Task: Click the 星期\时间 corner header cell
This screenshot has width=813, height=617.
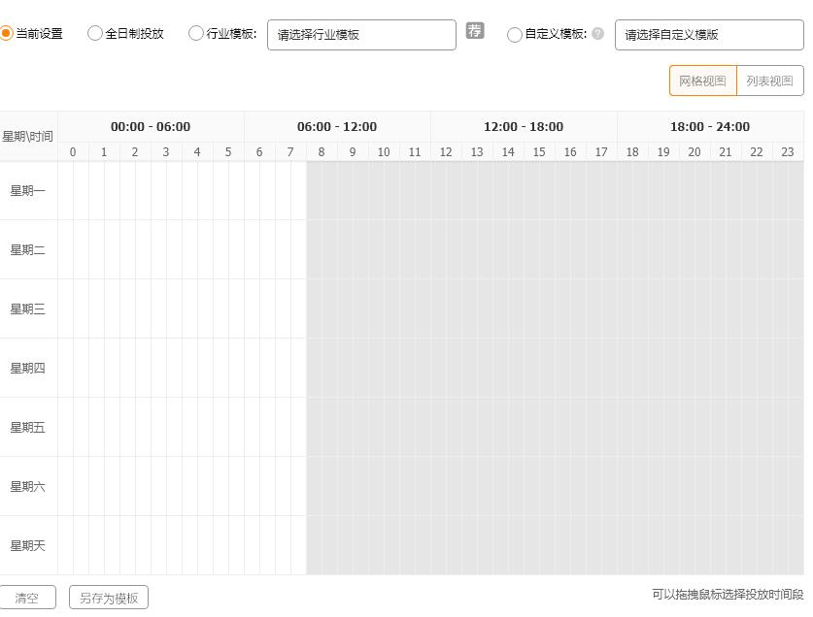Action: (x=28, y=136)
